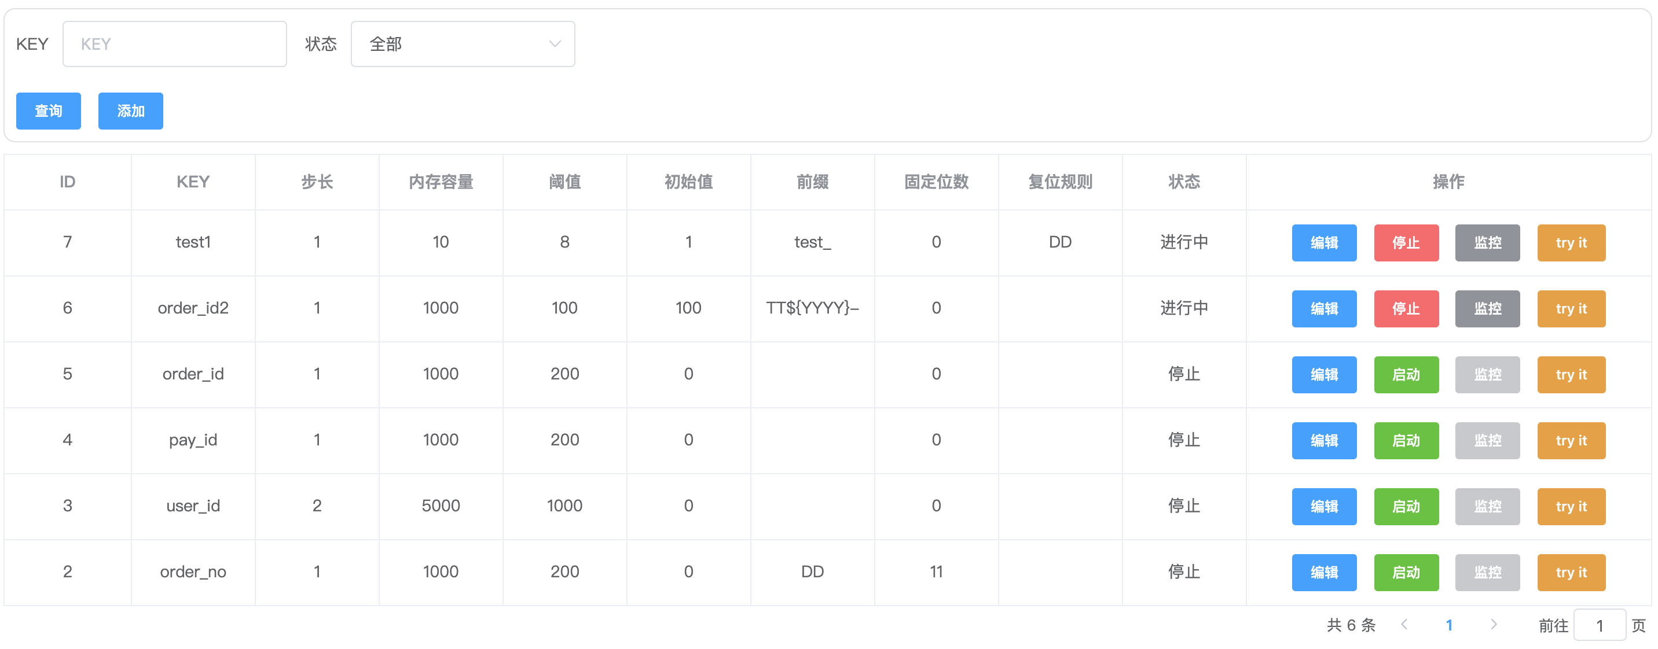The width and height of the screenshot is (1658, 649).
Task: Click 编辑 for the test1 row
Action: [x=1323, y=242]
